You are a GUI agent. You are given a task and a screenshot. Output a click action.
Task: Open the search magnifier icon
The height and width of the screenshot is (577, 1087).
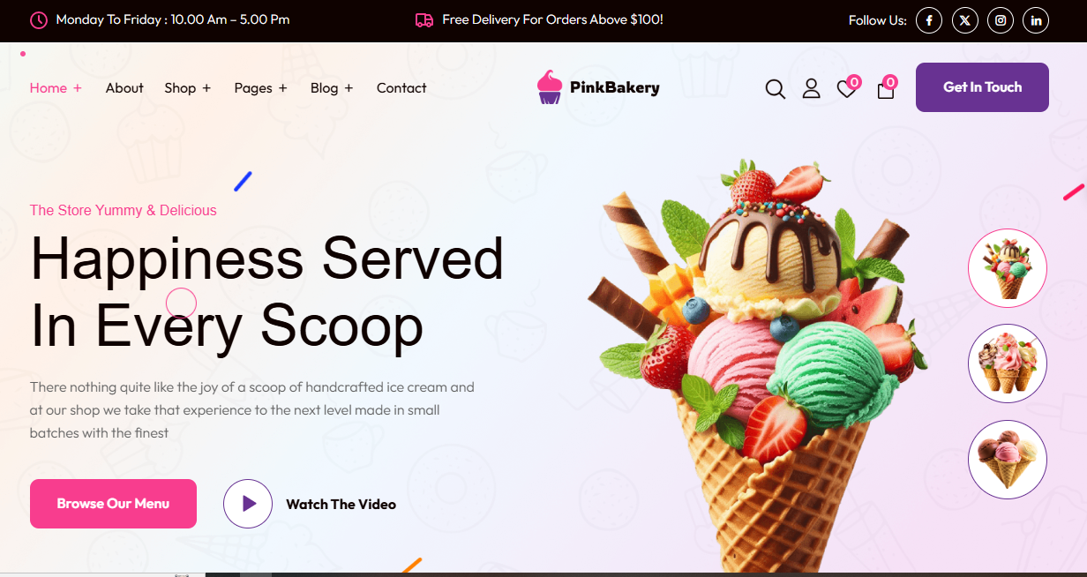[776, 88]
